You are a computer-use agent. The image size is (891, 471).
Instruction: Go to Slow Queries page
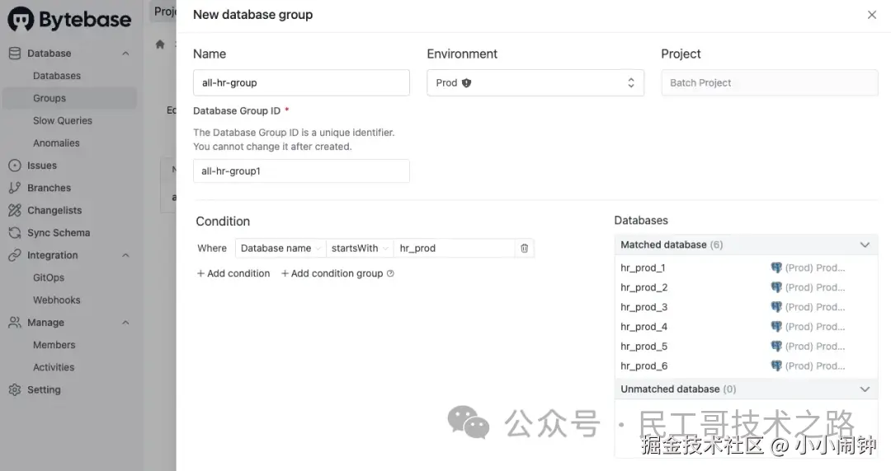pyautogui.click(x=62, y=121)
